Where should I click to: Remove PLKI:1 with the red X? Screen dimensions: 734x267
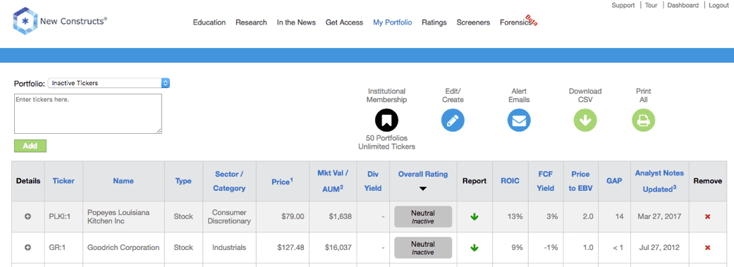[707, 217]
